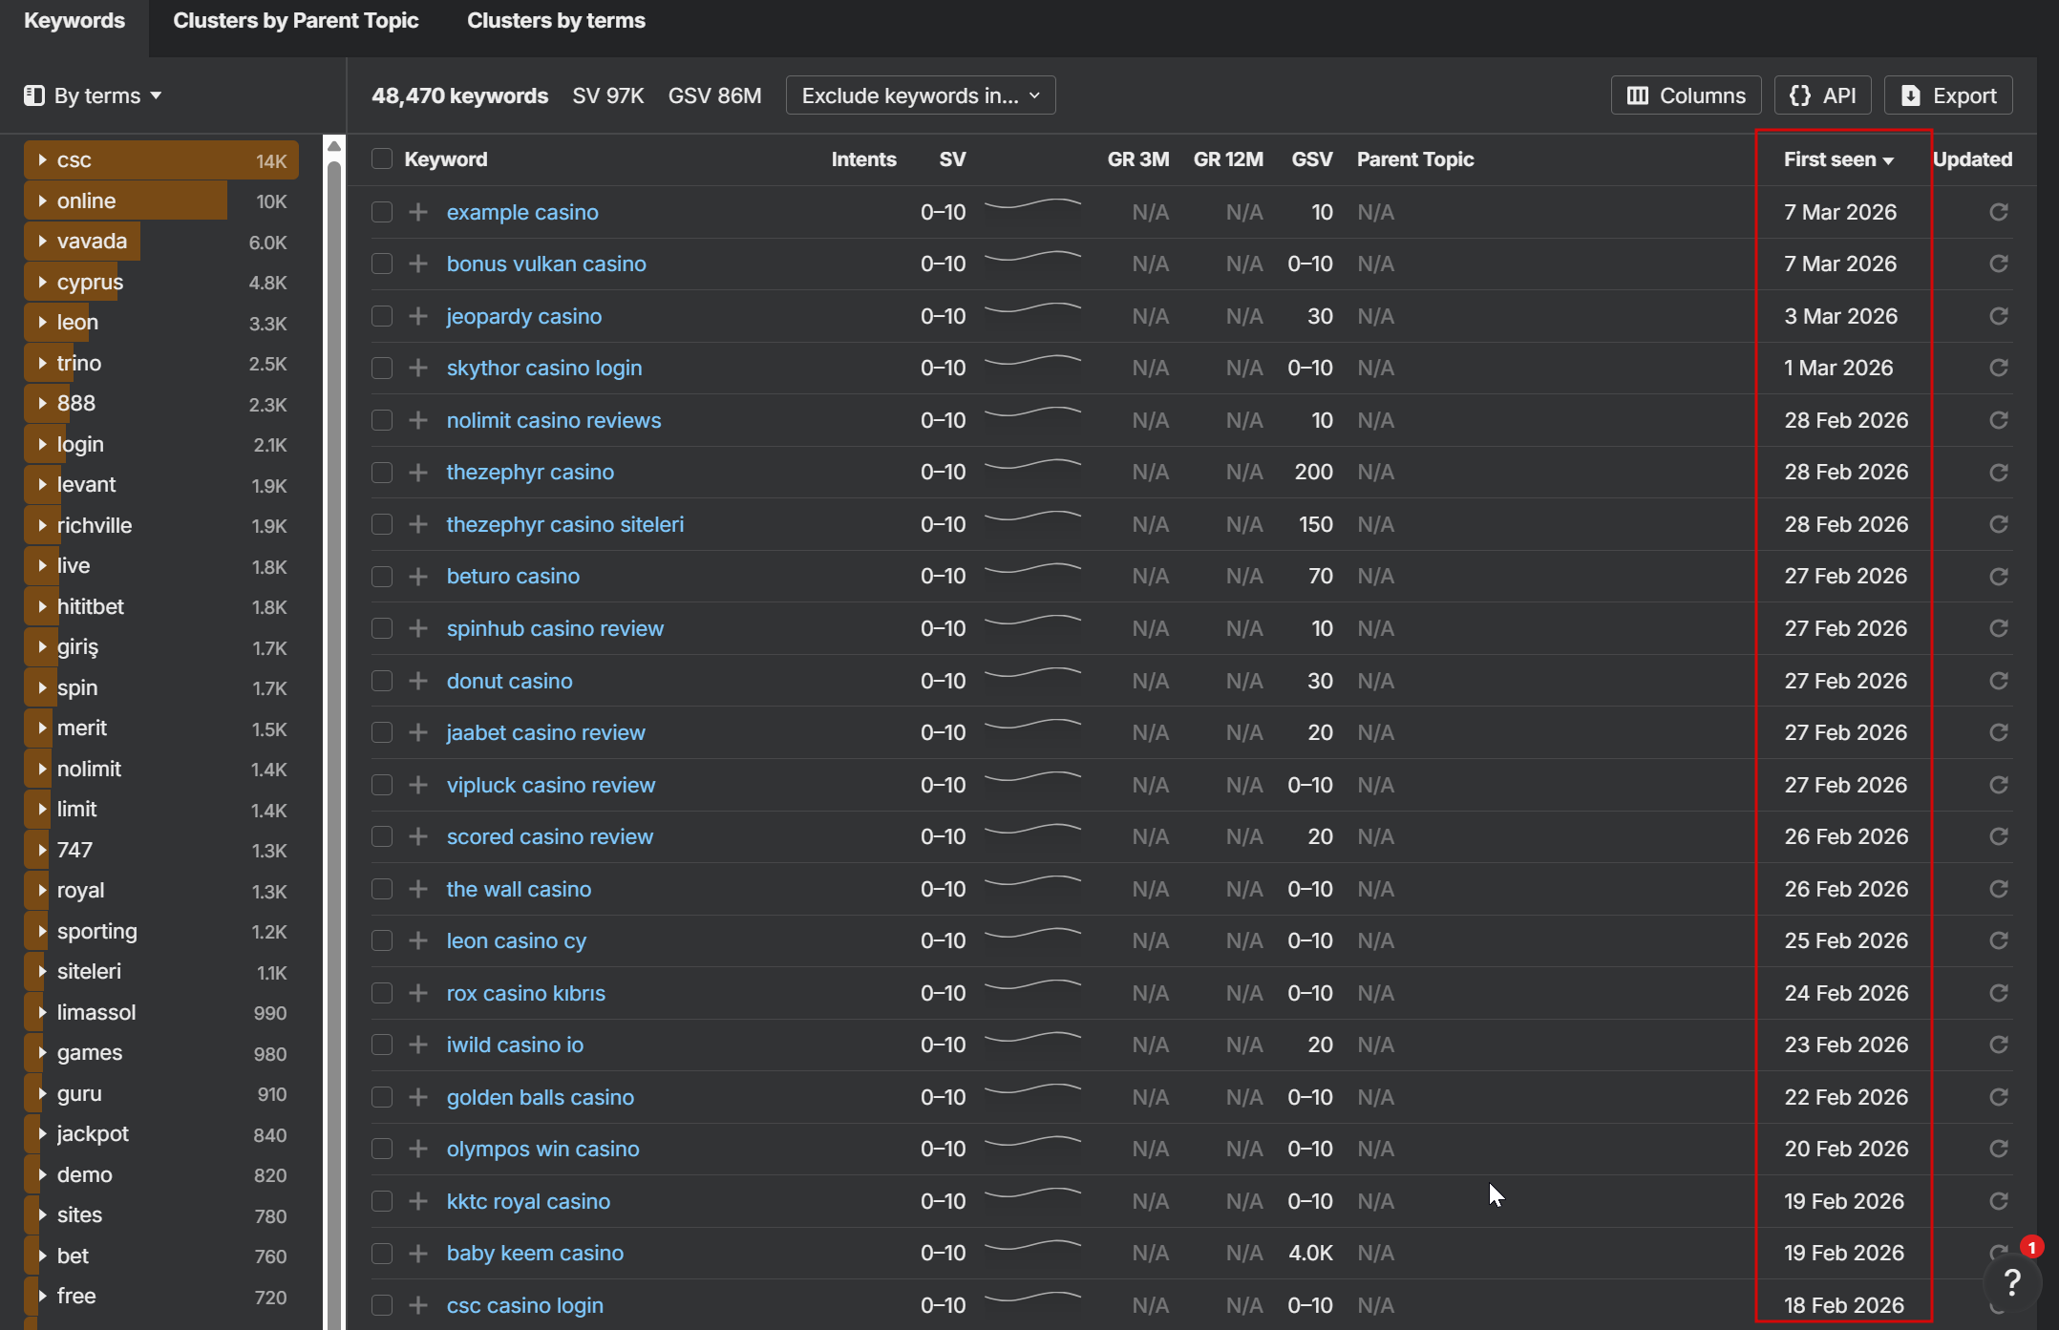Open the API curly braces button
Screen dimensions: 2059x1330
(x=1822, y=95)
